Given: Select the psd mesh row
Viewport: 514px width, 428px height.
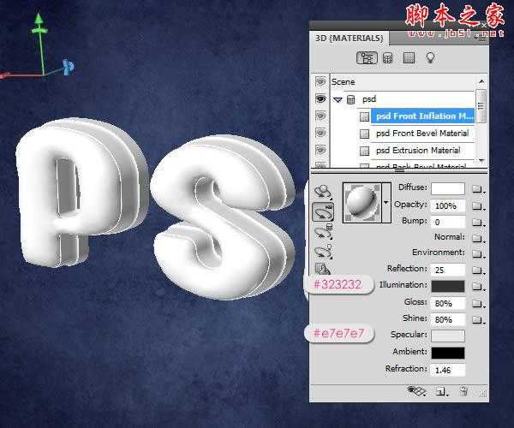Looking at the screenshot, I should click(x=403, y=99).
